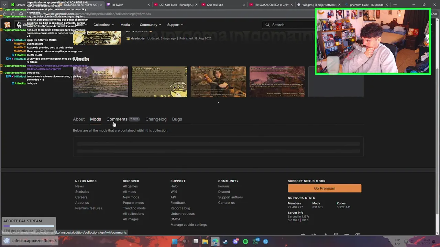Open File Explorer from the taskbar
The width and height of the screenshot is (440, 247).
point(205,242)
